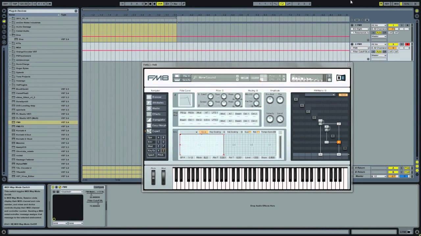Toggle the KEY map mode switch
Image resolution: width=421 pixels, height=236 pixels.
point(387,4)
